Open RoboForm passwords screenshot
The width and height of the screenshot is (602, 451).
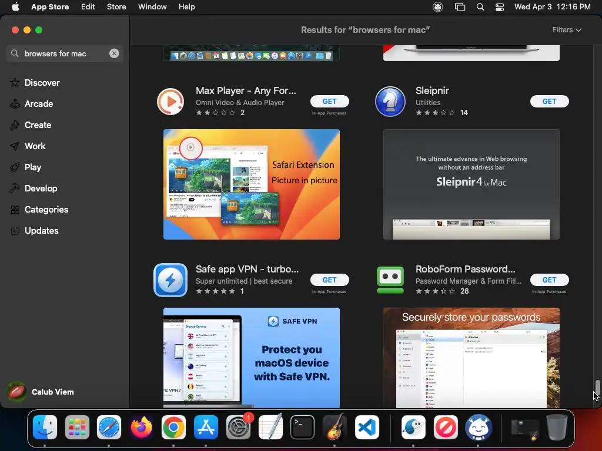(471, 358)
